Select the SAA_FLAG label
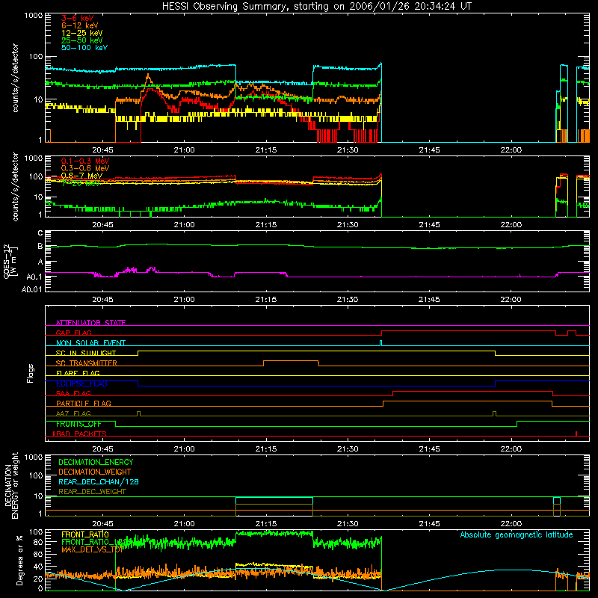 73,393
